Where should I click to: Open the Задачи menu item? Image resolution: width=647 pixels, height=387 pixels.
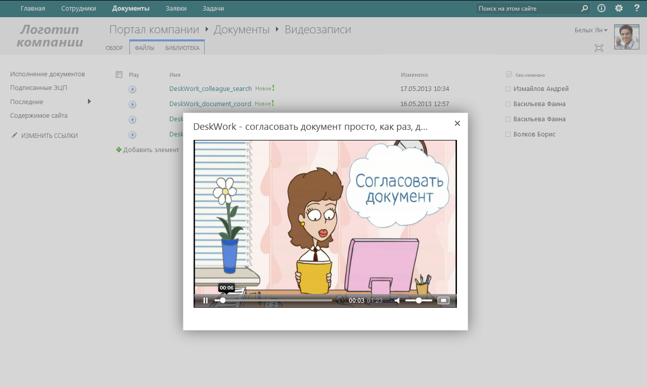(x=213, y=9)
